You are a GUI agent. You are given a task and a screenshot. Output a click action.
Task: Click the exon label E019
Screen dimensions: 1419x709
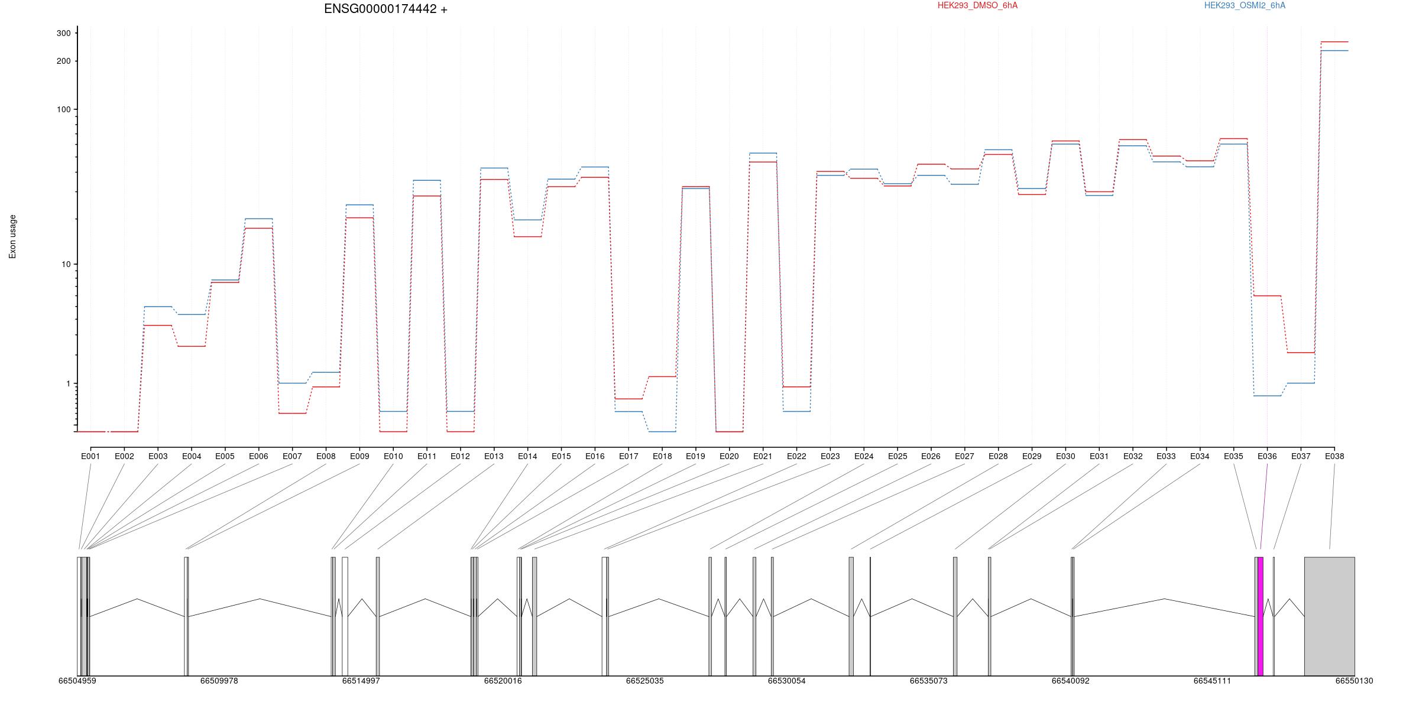click(695, 456)
